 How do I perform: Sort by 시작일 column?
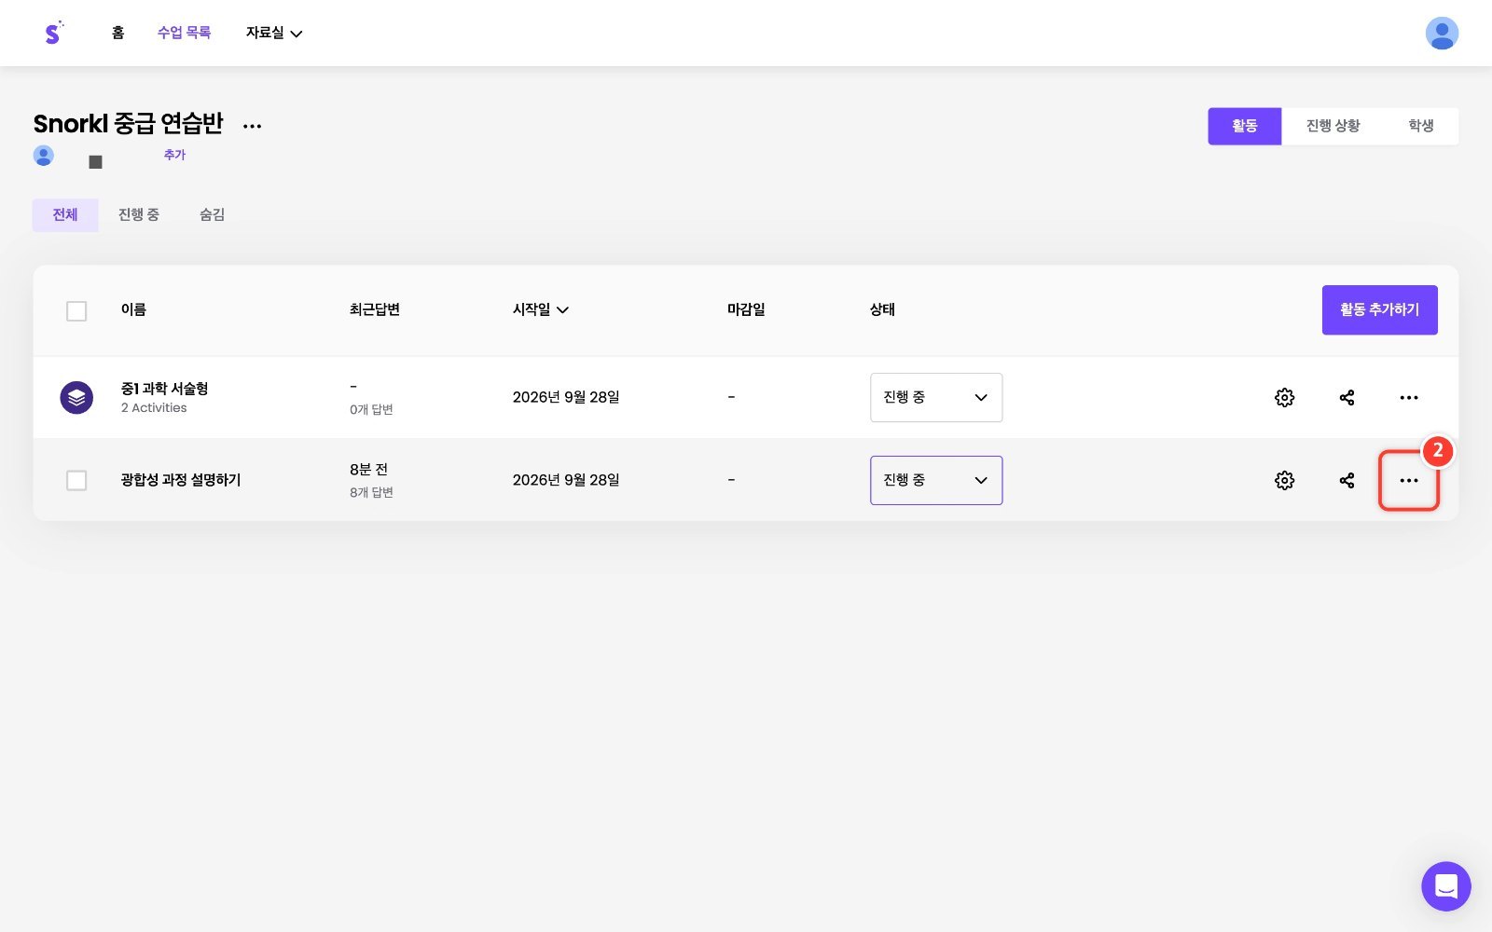click(541, 309)
